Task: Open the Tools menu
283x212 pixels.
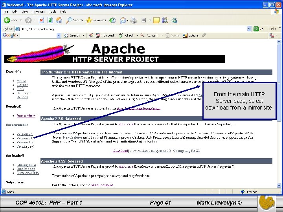Action: tap(53, 11)
